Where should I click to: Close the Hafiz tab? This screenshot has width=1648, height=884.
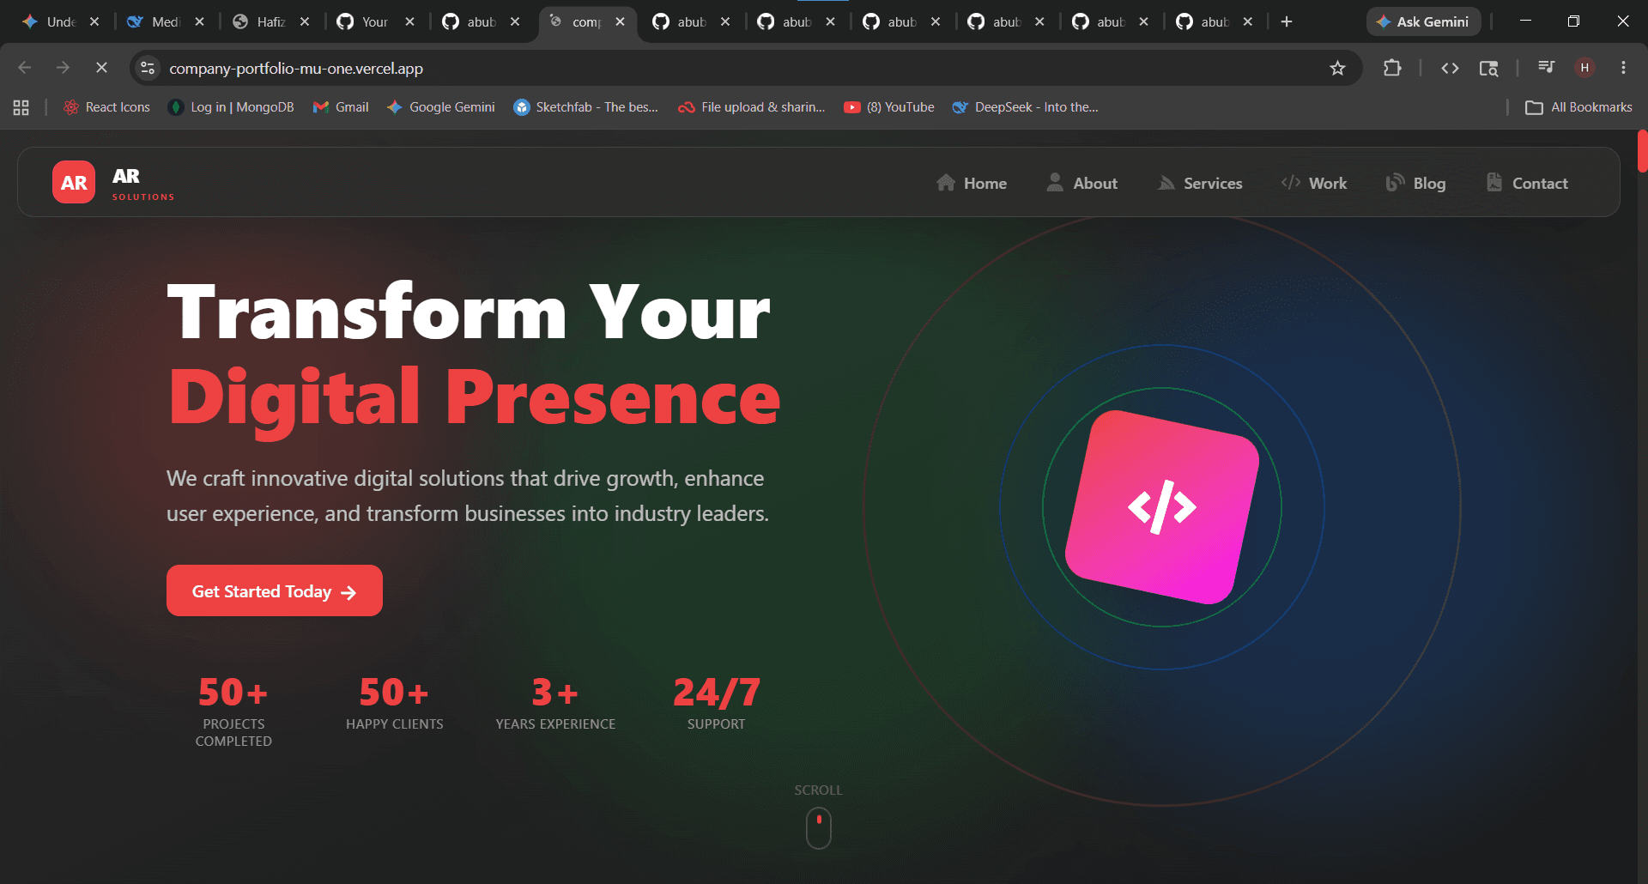305,21
